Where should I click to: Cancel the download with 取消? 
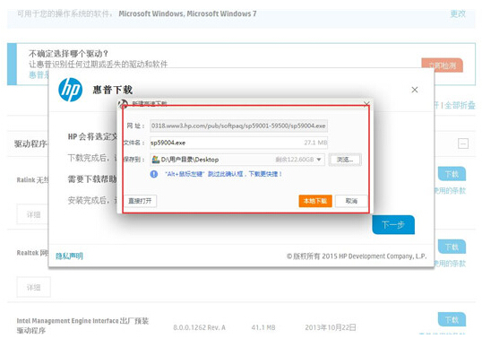(351, 201)
